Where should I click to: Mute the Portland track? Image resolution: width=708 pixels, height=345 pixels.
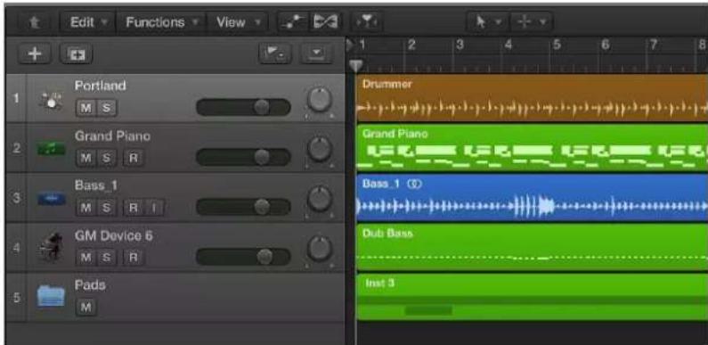[85, 108]
